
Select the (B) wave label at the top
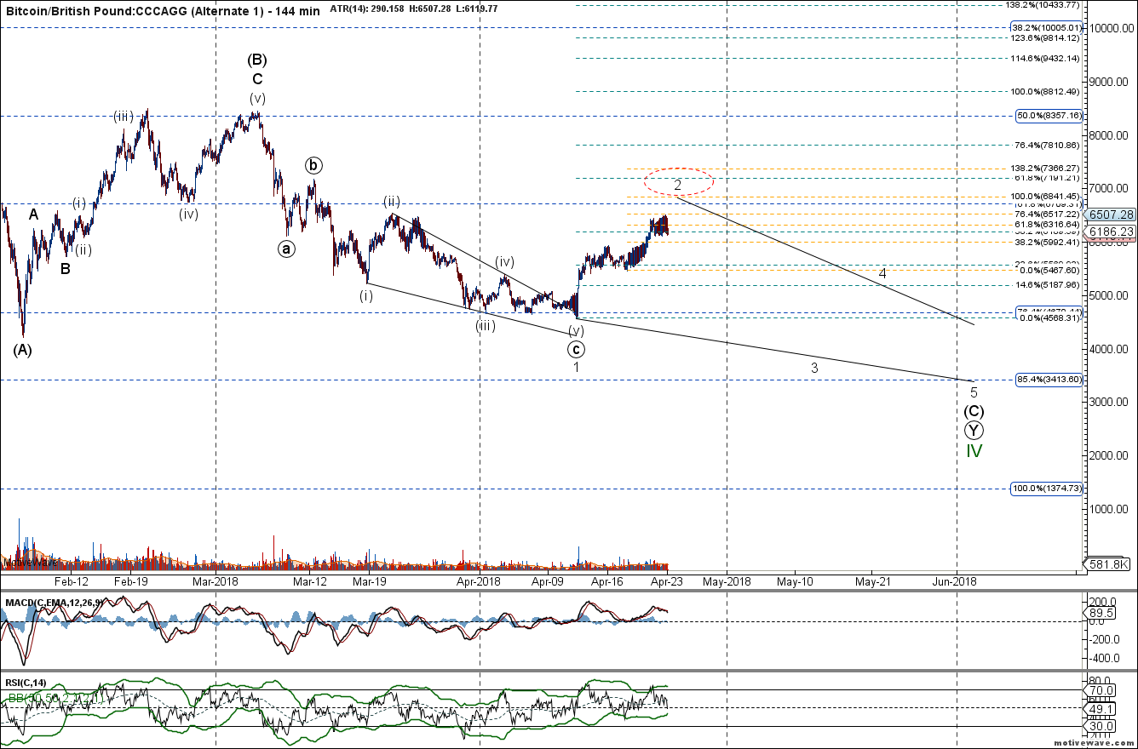pyautogui.click(x=257, y=60)
